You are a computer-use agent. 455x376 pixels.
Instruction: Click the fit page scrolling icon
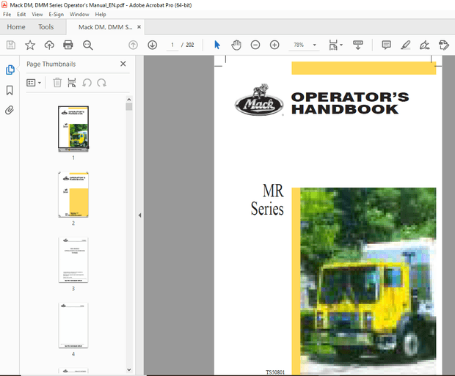(333, 45)
